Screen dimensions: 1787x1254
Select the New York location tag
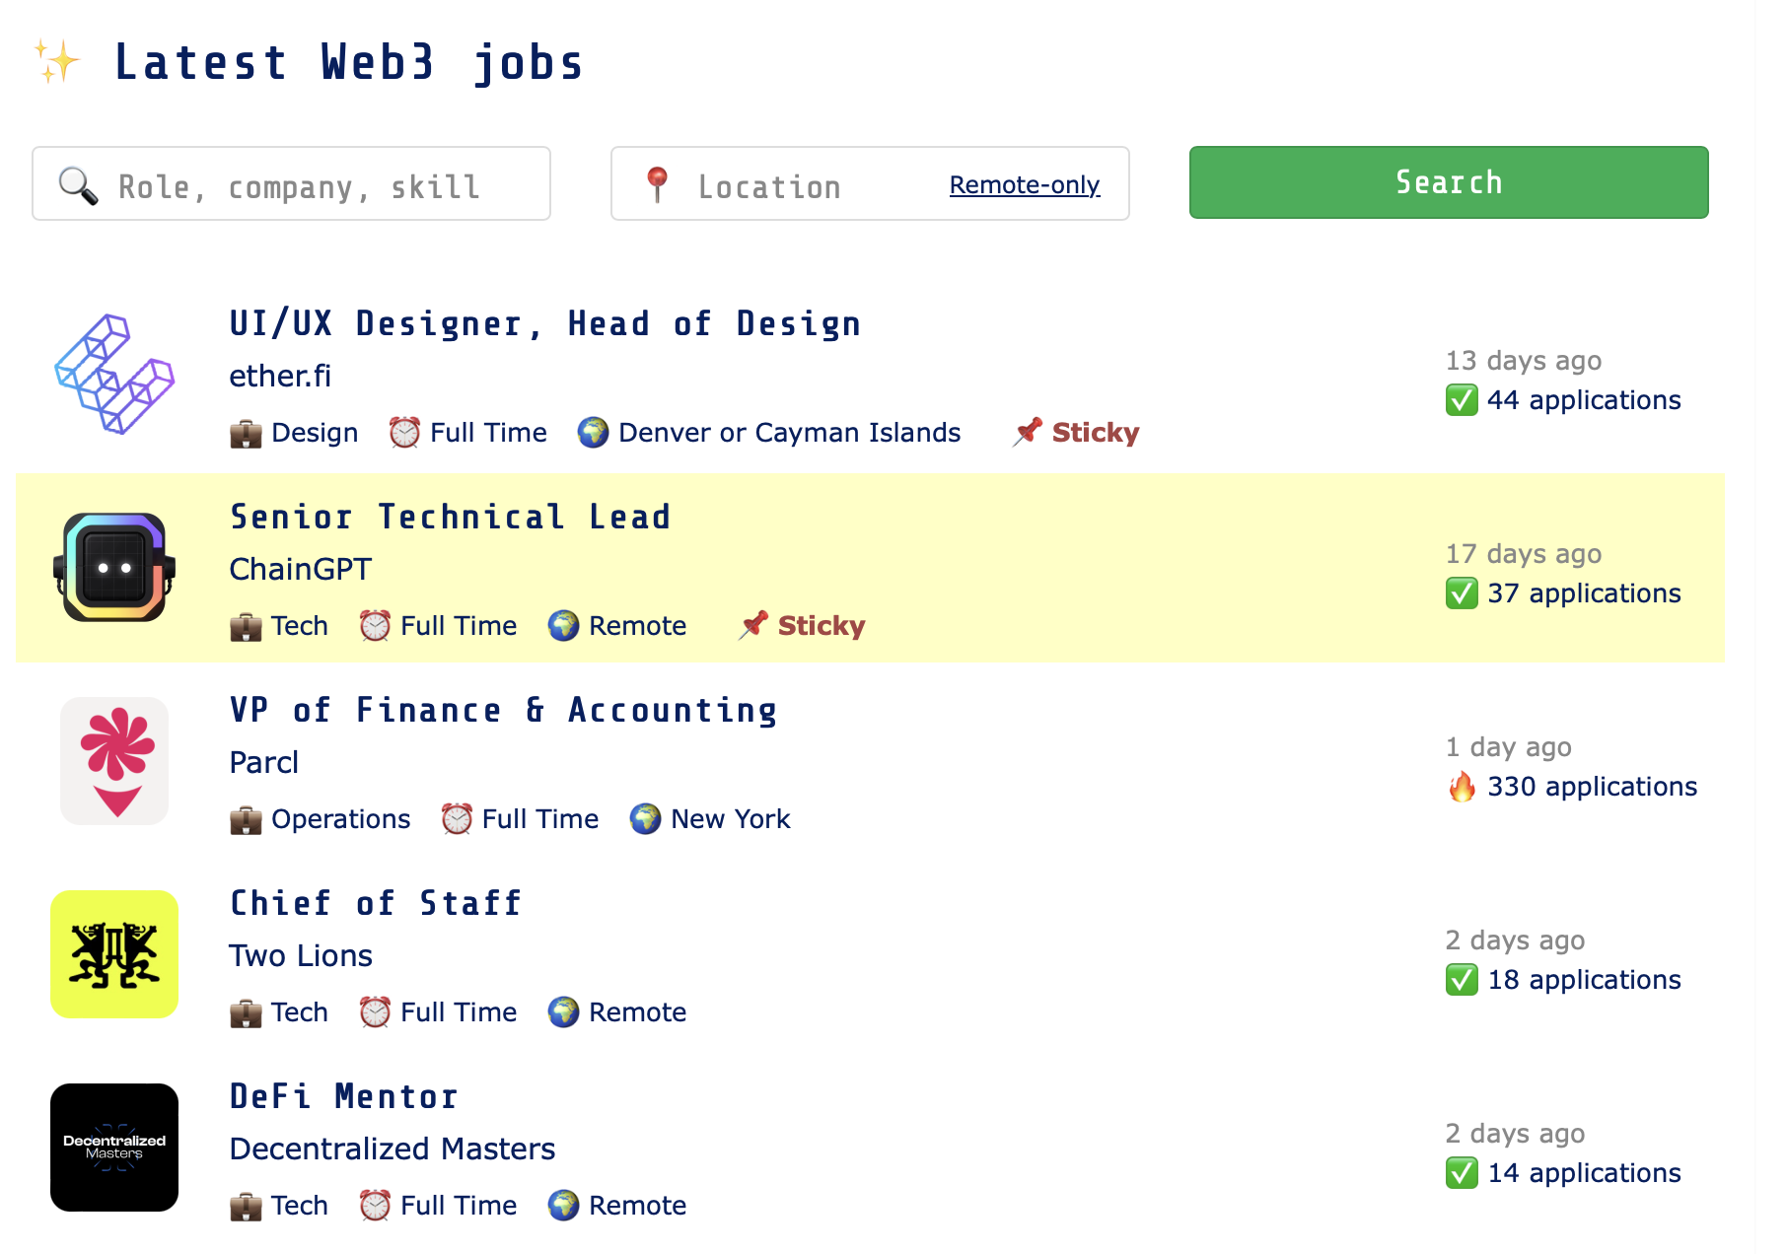[731, 819]
